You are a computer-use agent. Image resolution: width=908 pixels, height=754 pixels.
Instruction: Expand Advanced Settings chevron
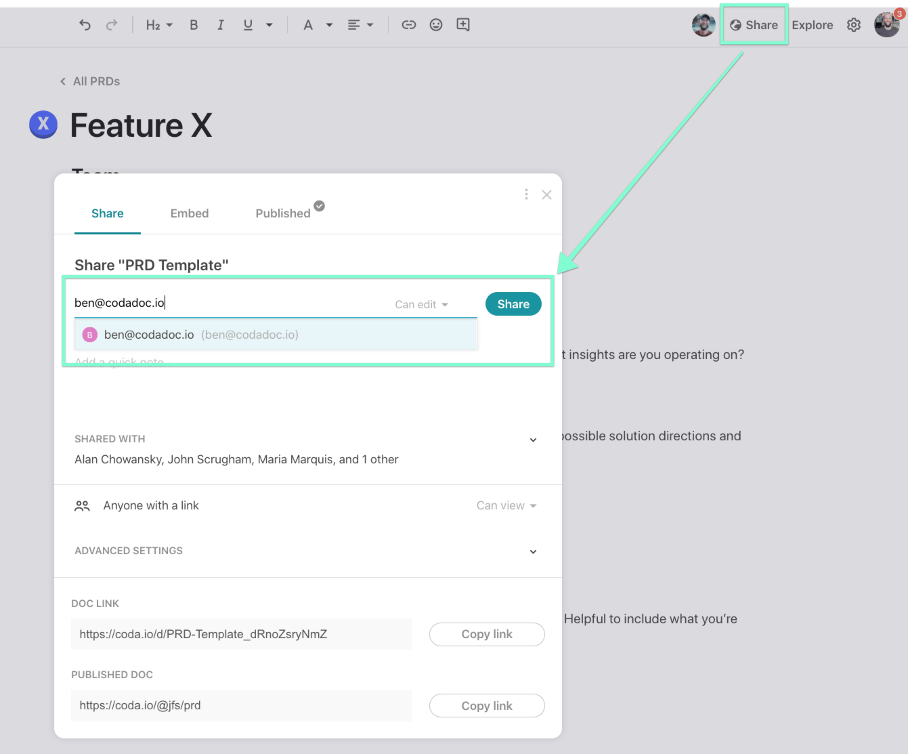534,552
